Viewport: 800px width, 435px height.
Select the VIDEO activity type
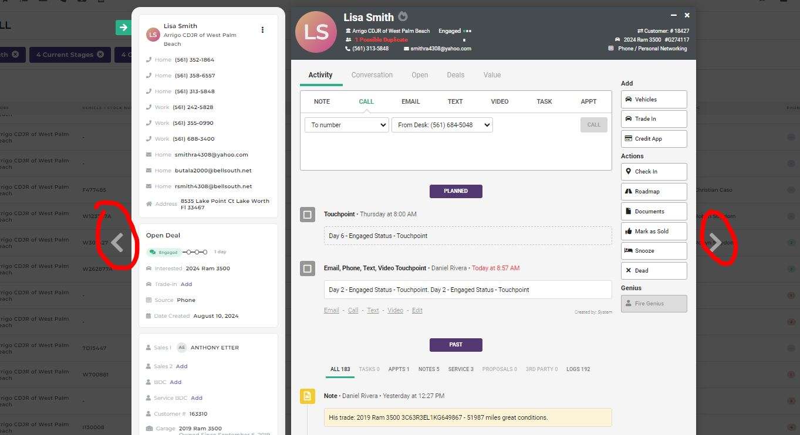click(x=499, y=101)
